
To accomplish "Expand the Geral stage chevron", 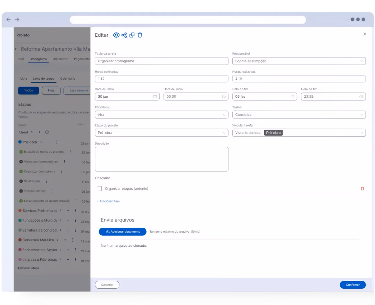I will pyautogui.click(x=32, y=132).
